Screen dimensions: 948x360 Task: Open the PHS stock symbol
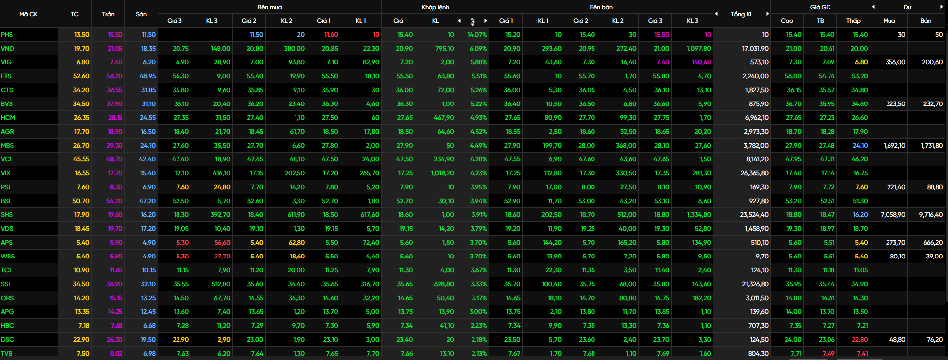(x=7, y=35)
